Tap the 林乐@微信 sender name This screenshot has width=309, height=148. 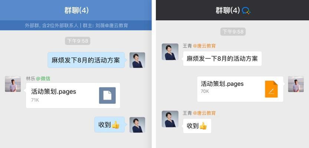pyautogui.click(x=38, y=78)
